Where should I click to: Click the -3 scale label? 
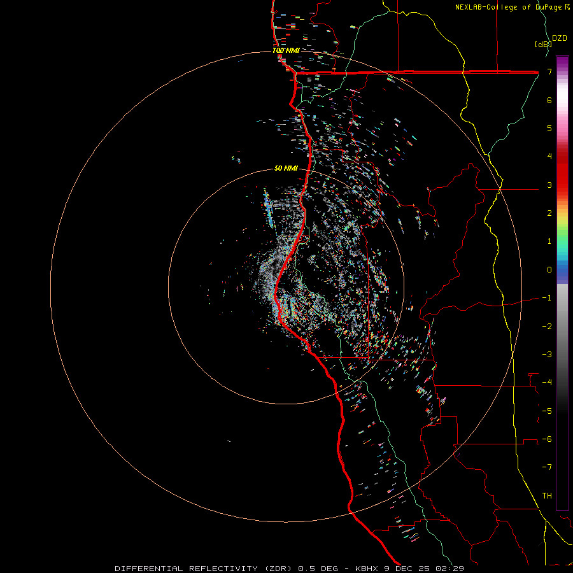(547, 355)
